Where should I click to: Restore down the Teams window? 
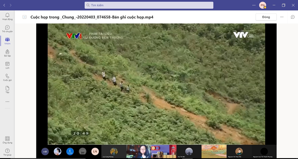click(283, 5)
